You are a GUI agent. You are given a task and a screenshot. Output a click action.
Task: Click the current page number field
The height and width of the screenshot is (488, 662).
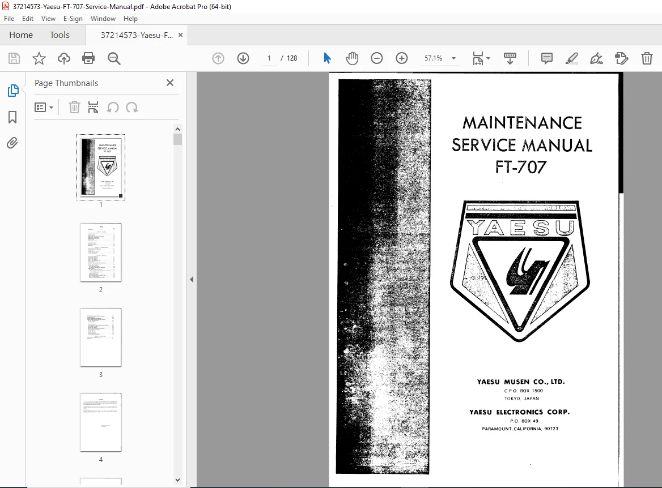(x=269, y=58)
